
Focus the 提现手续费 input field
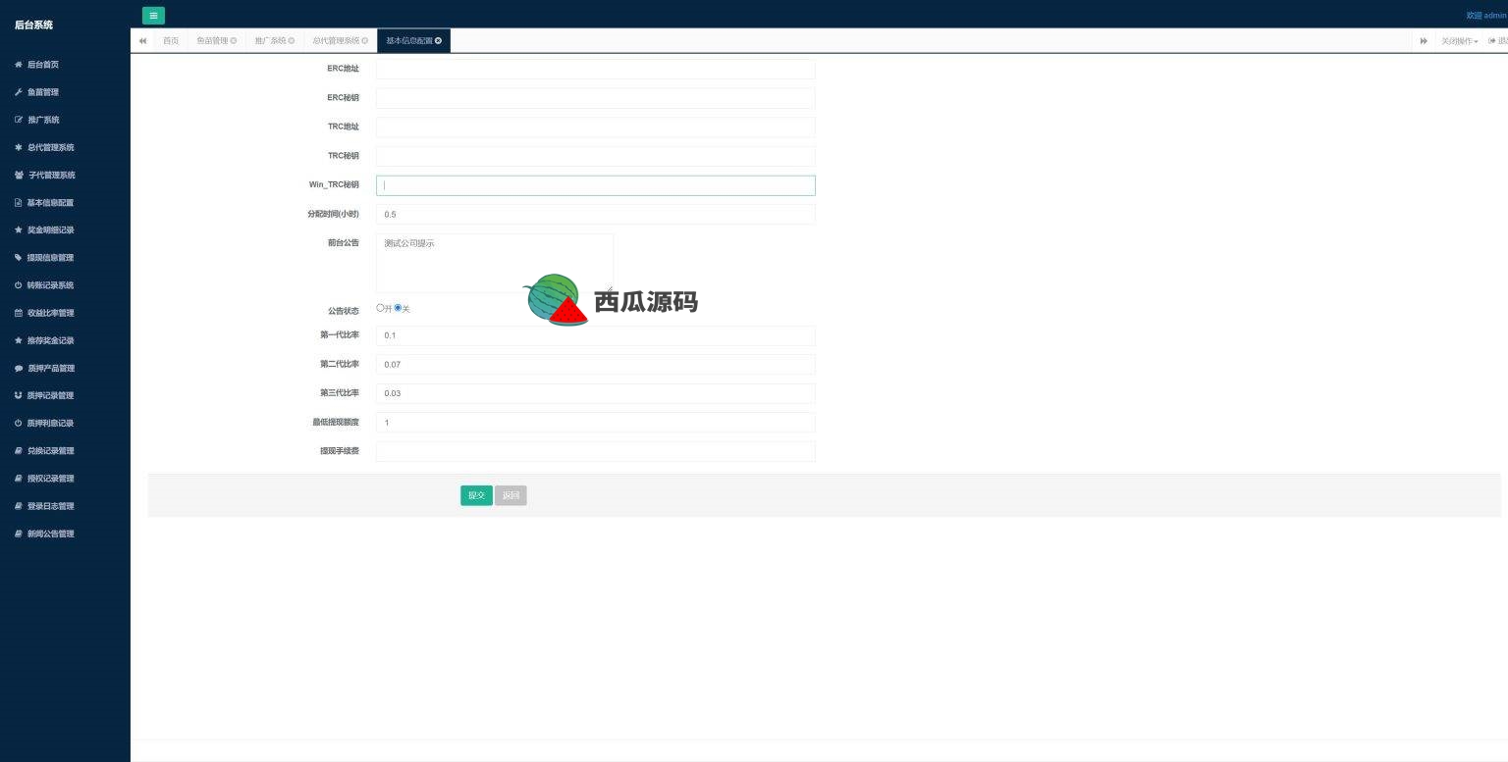point(595,451)
